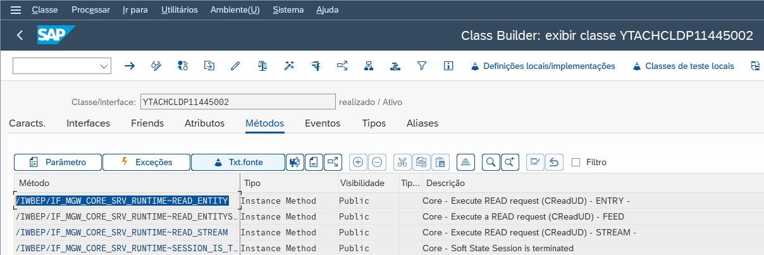
Task: Switch to the Caracts. tab
Action: click(x=27, y=123)
